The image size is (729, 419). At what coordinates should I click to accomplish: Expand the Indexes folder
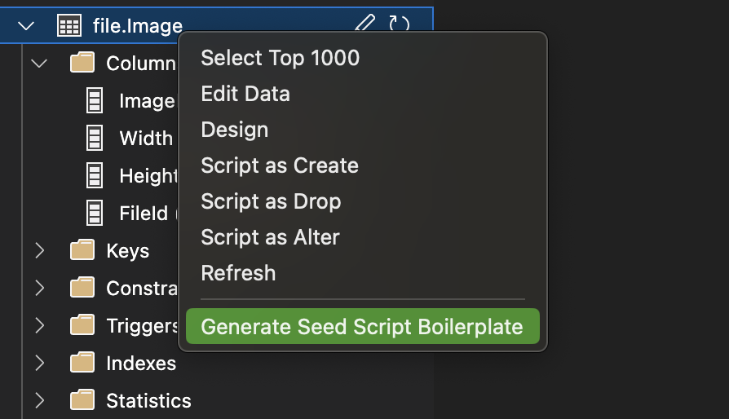(x=39, y=363)
